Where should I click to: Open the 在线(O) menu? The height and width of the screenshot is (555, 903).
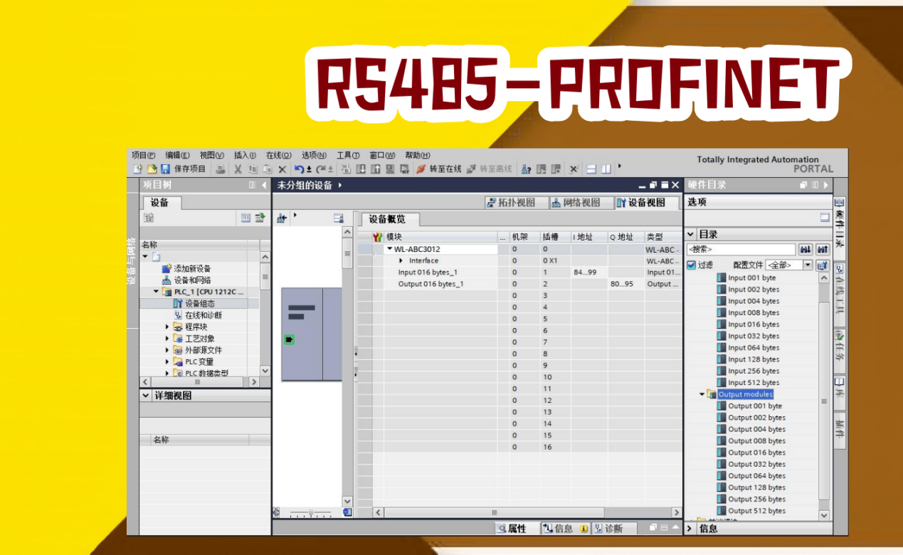[x=279, y=155]
